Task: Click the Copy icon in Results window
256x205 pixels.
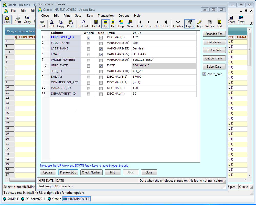Action: coord(27,19)
